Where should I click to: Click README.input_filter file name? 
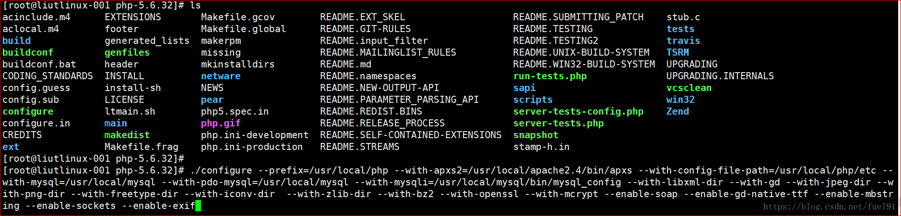point(374,41)
